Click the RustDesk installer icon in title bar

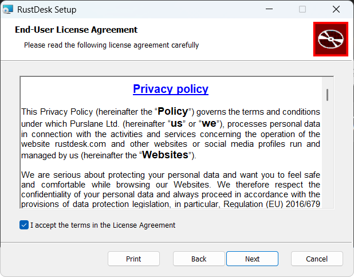pos(8,9)
